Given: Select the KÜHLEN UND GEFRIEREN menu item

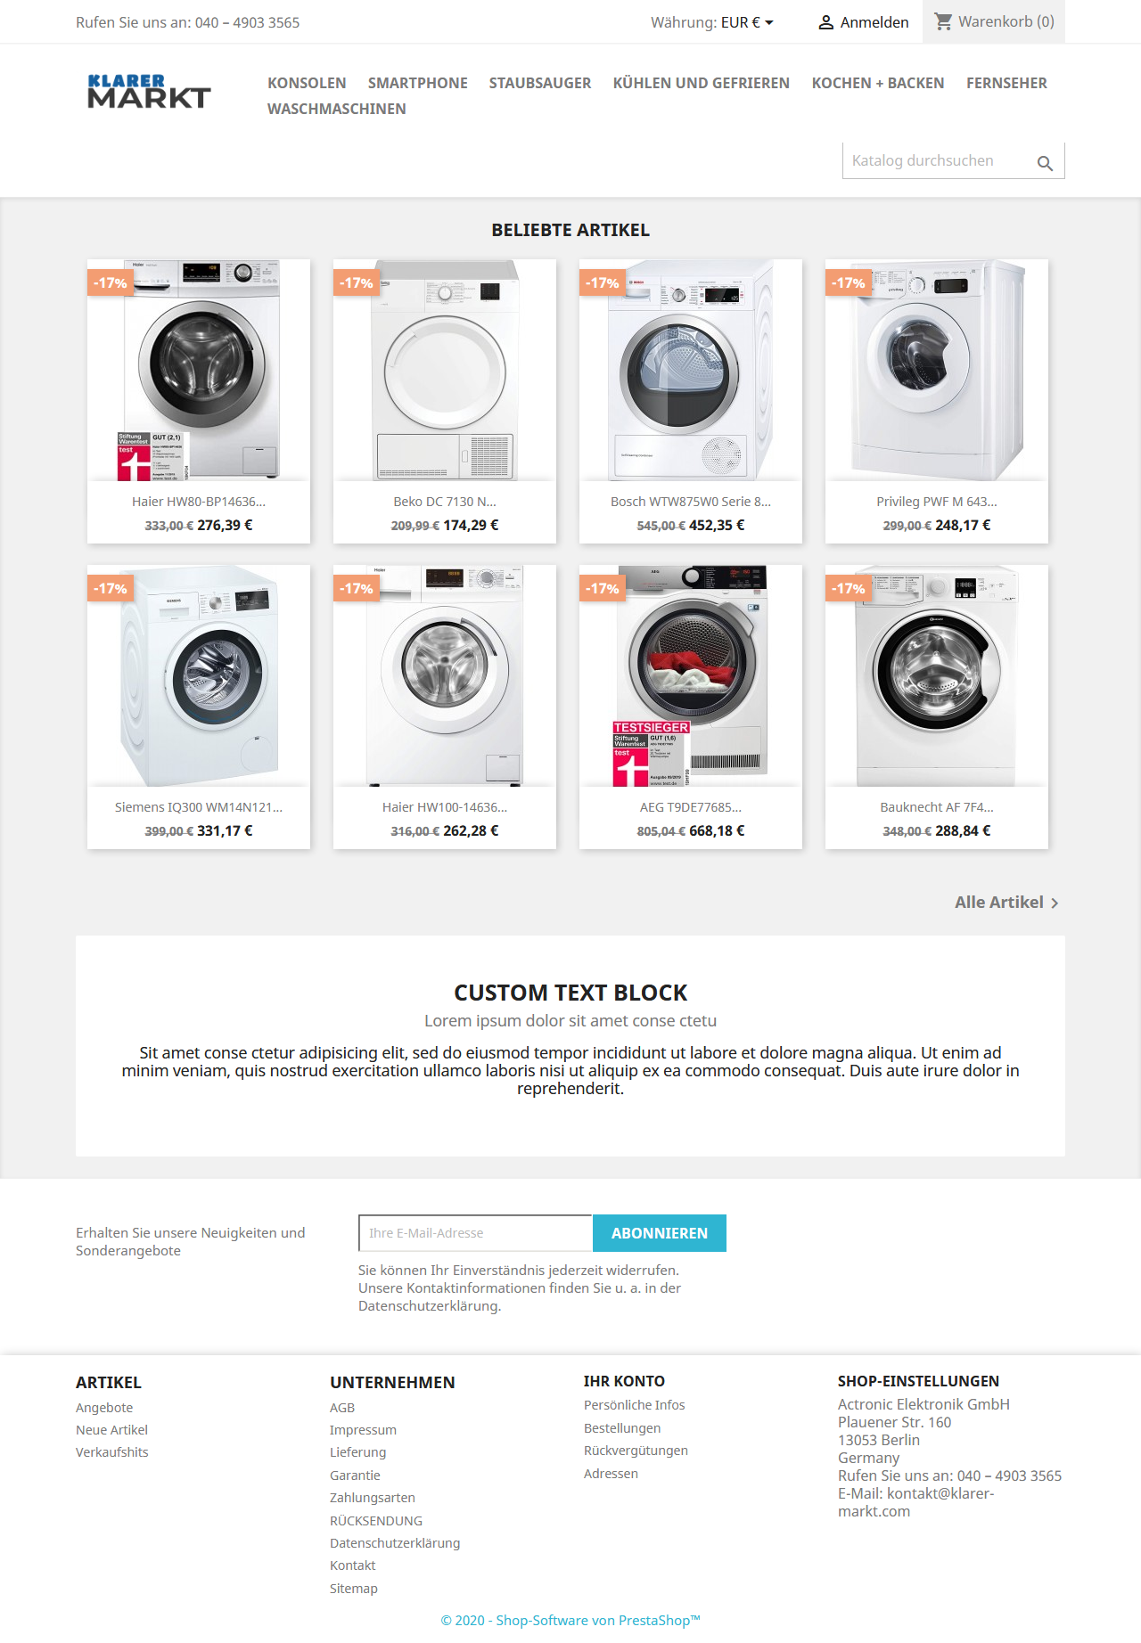Looking at the screenshot, I should pos(702,83).
